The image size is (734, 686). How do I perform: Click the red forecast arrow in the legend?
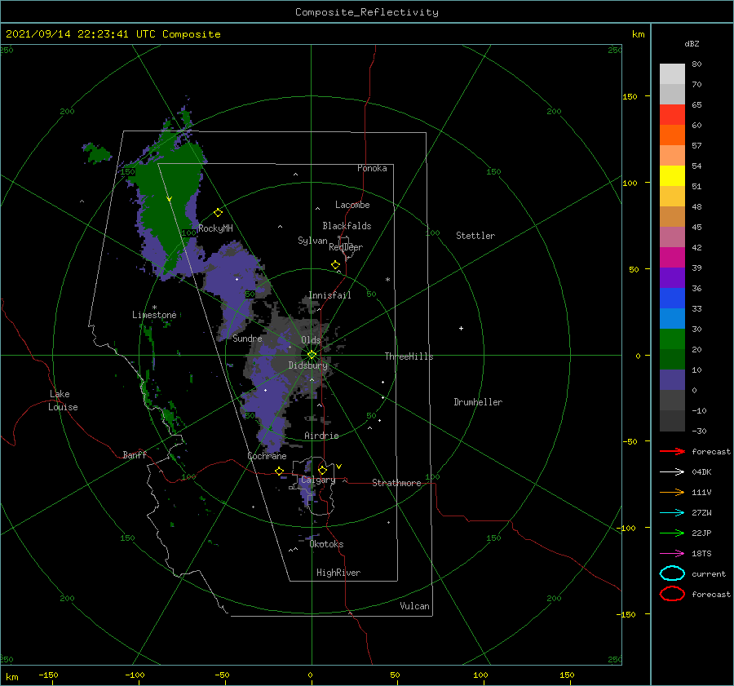tap(672, 451)
